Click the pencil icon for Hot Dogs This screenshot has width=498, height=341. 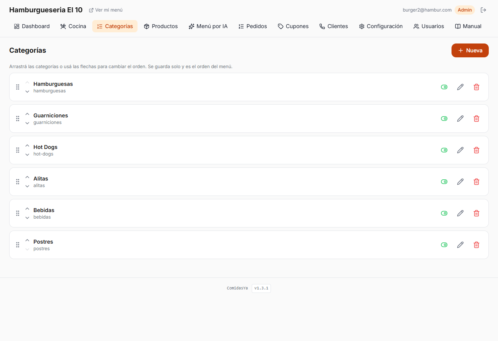(460, 150)
